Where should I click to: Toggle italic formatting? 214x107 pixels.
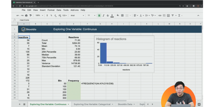(x=104, y=15)
